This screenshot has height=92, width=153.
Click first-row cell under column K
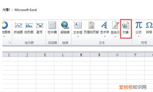coord(45,59)
